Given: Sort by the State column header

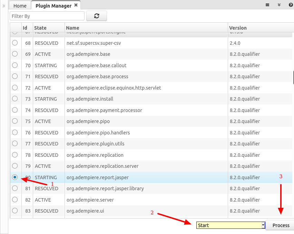Looking at the screenshot, I should click(x=40, y=28).
